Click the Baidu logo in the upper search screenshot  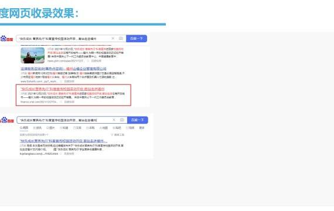click(6, 39)
